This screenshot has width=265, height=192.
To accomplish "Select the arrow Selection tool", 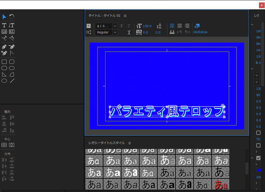I will pyautogui.click(x=4, y=17).
